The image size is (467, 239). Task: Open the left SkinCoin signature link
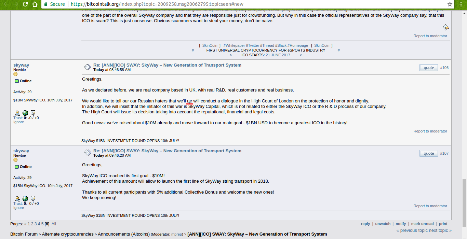click(x=210, y=45)
